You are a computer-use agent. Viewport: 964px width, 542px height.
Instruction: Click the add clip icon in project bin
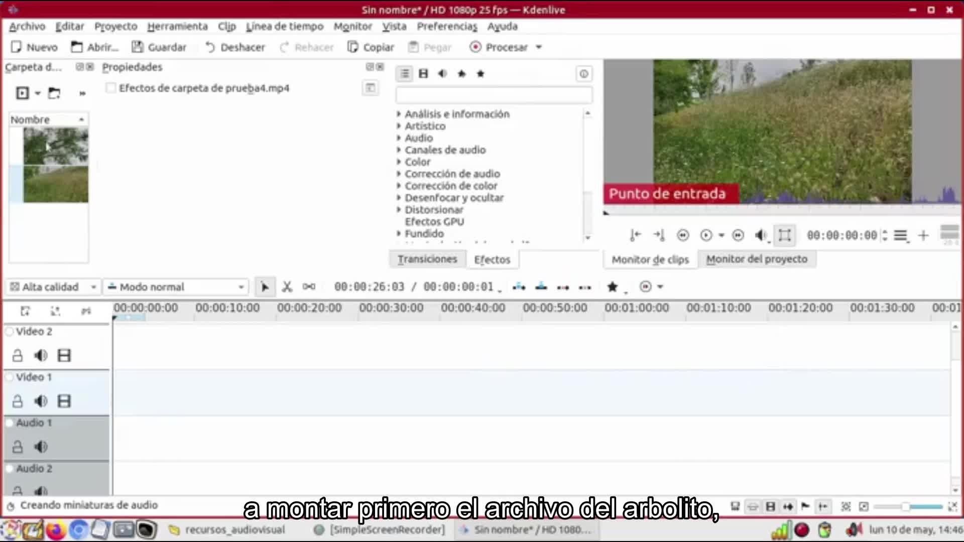pyautogui.click(x=23, y=93)
